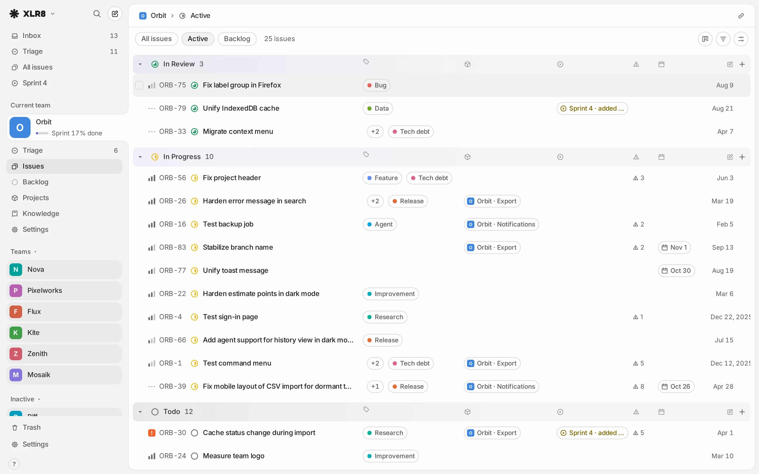Tick the checkbox for ORB-75

coord(139,85)
